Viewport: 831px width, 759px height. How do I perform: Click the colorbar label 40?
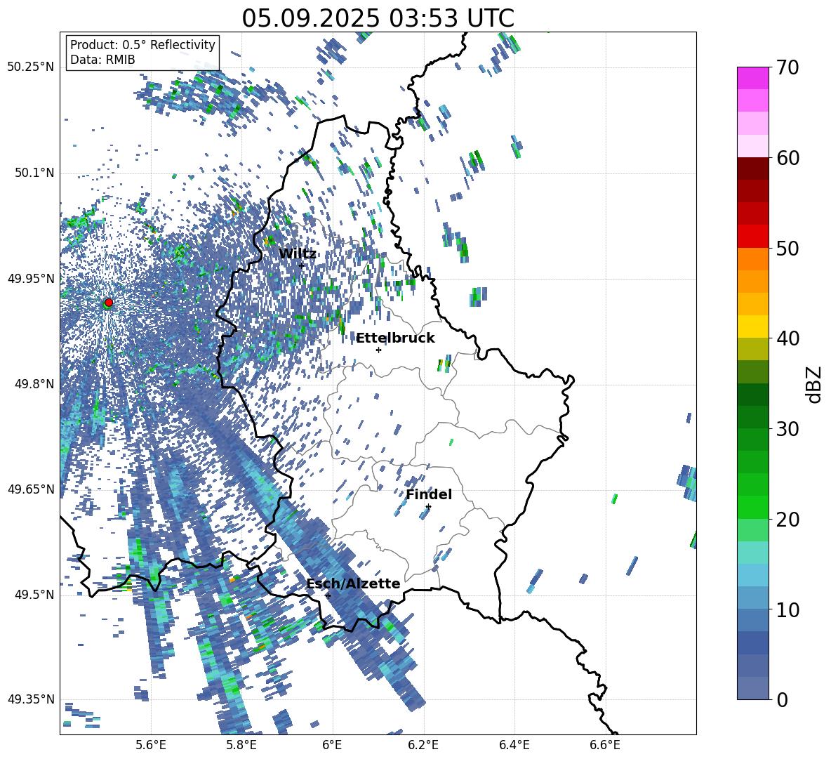point(787,338)
